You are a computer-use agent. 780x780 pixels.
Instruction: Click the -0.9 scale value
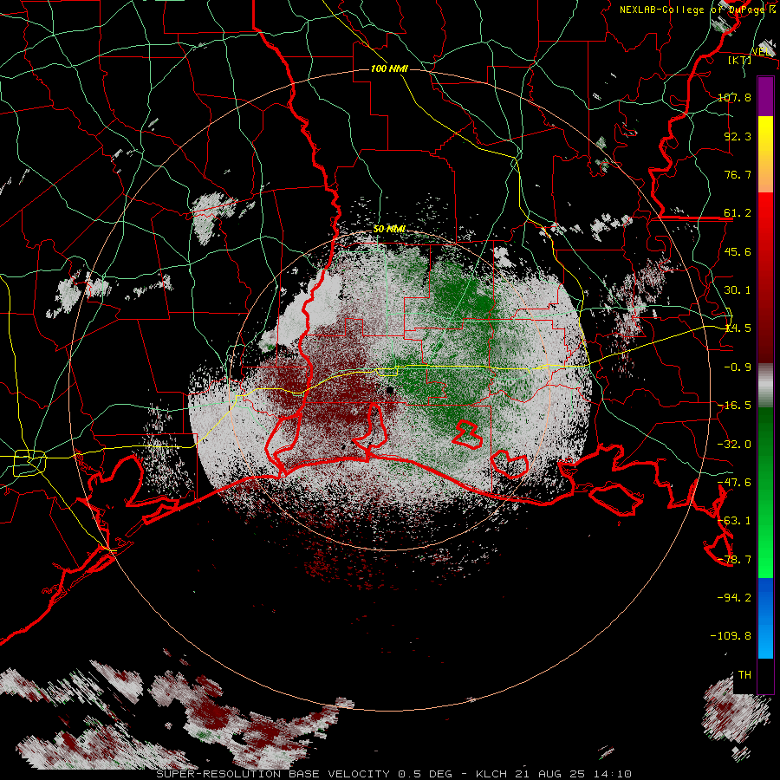(738, 367)
